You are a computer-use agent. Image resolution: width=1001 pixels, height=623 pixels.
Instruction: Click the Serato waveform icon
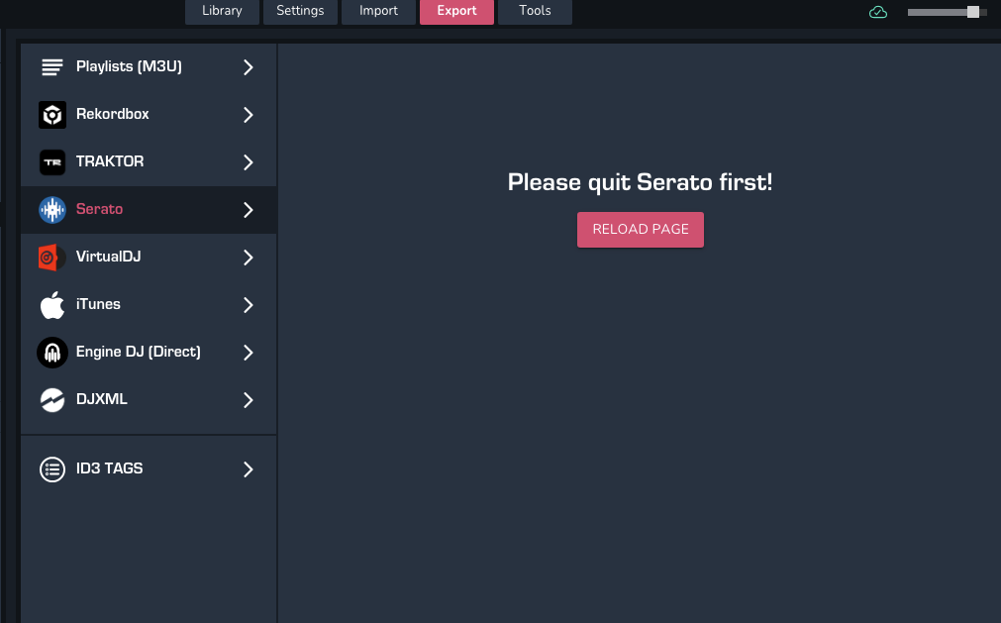51,210
